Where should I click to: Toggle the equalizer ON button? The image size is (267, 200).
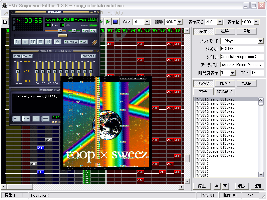pyautogui.click(x=17, y=56)
